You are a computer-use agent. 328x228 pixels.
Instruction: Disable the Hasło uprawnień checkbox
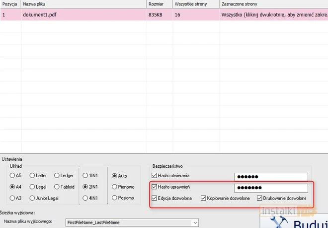coord(154,187)
